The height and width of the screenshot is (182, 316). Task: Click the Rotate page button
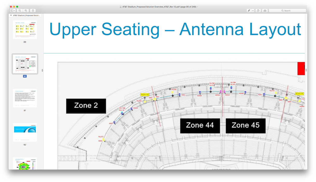pyautogui.click(x=258, y=11)
